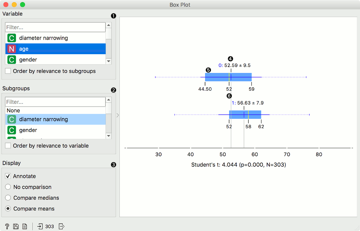Collapse the control panel with the chevron

pos(117,115)
